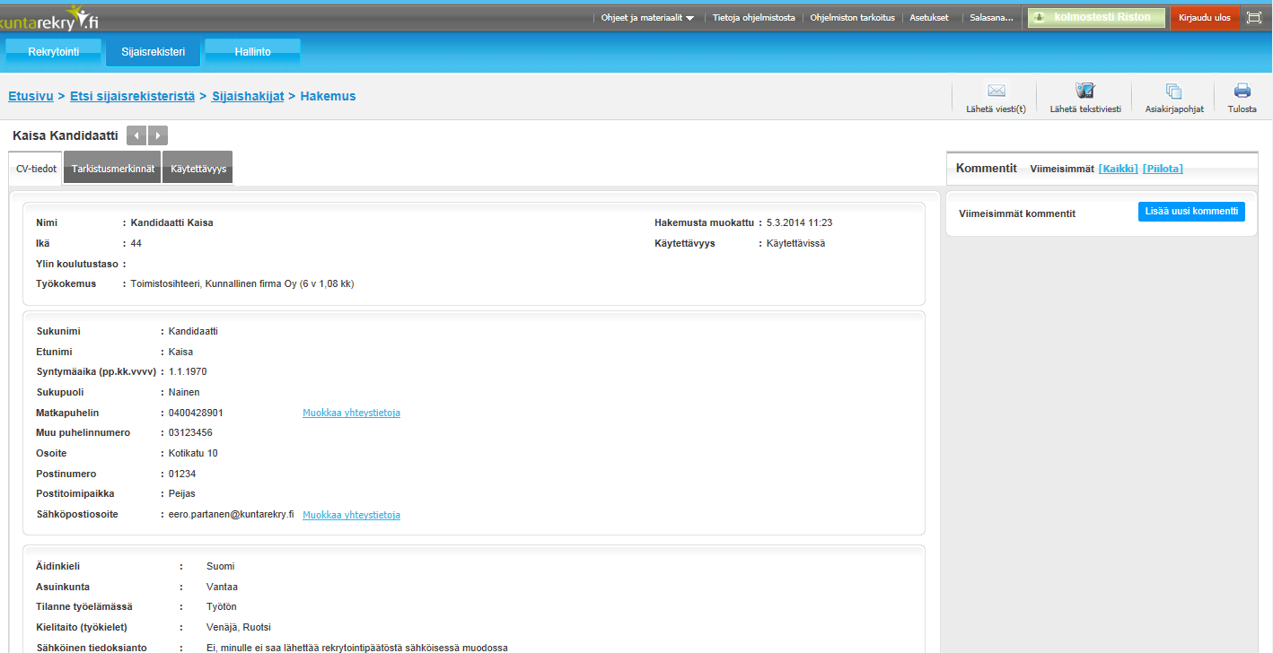This screenshot has width=1273, height=653.
Task: Click the Vantaa municipality value
Action: [x=222, y=587]
